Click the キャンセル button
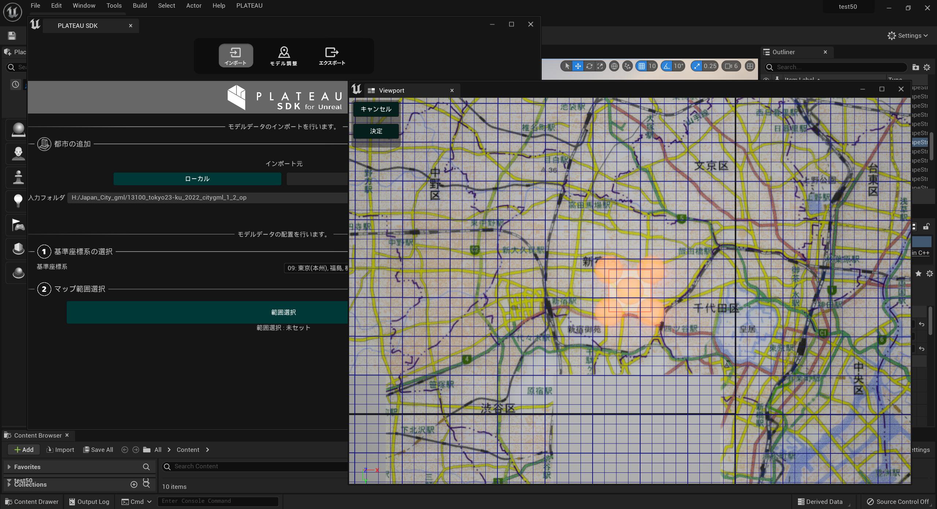Image resolution: width=937 pixels, height=509 pixels. tap(376, 109)
